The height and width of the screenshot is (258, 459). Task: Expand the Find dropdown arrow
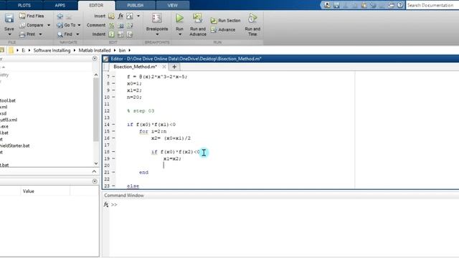click(77, 34)
